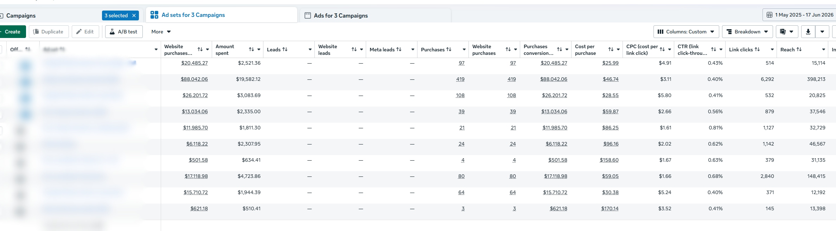This screenshot has width=836, height=231.
Task: Click Link clicks value 2,840
Action: (767, 176)
